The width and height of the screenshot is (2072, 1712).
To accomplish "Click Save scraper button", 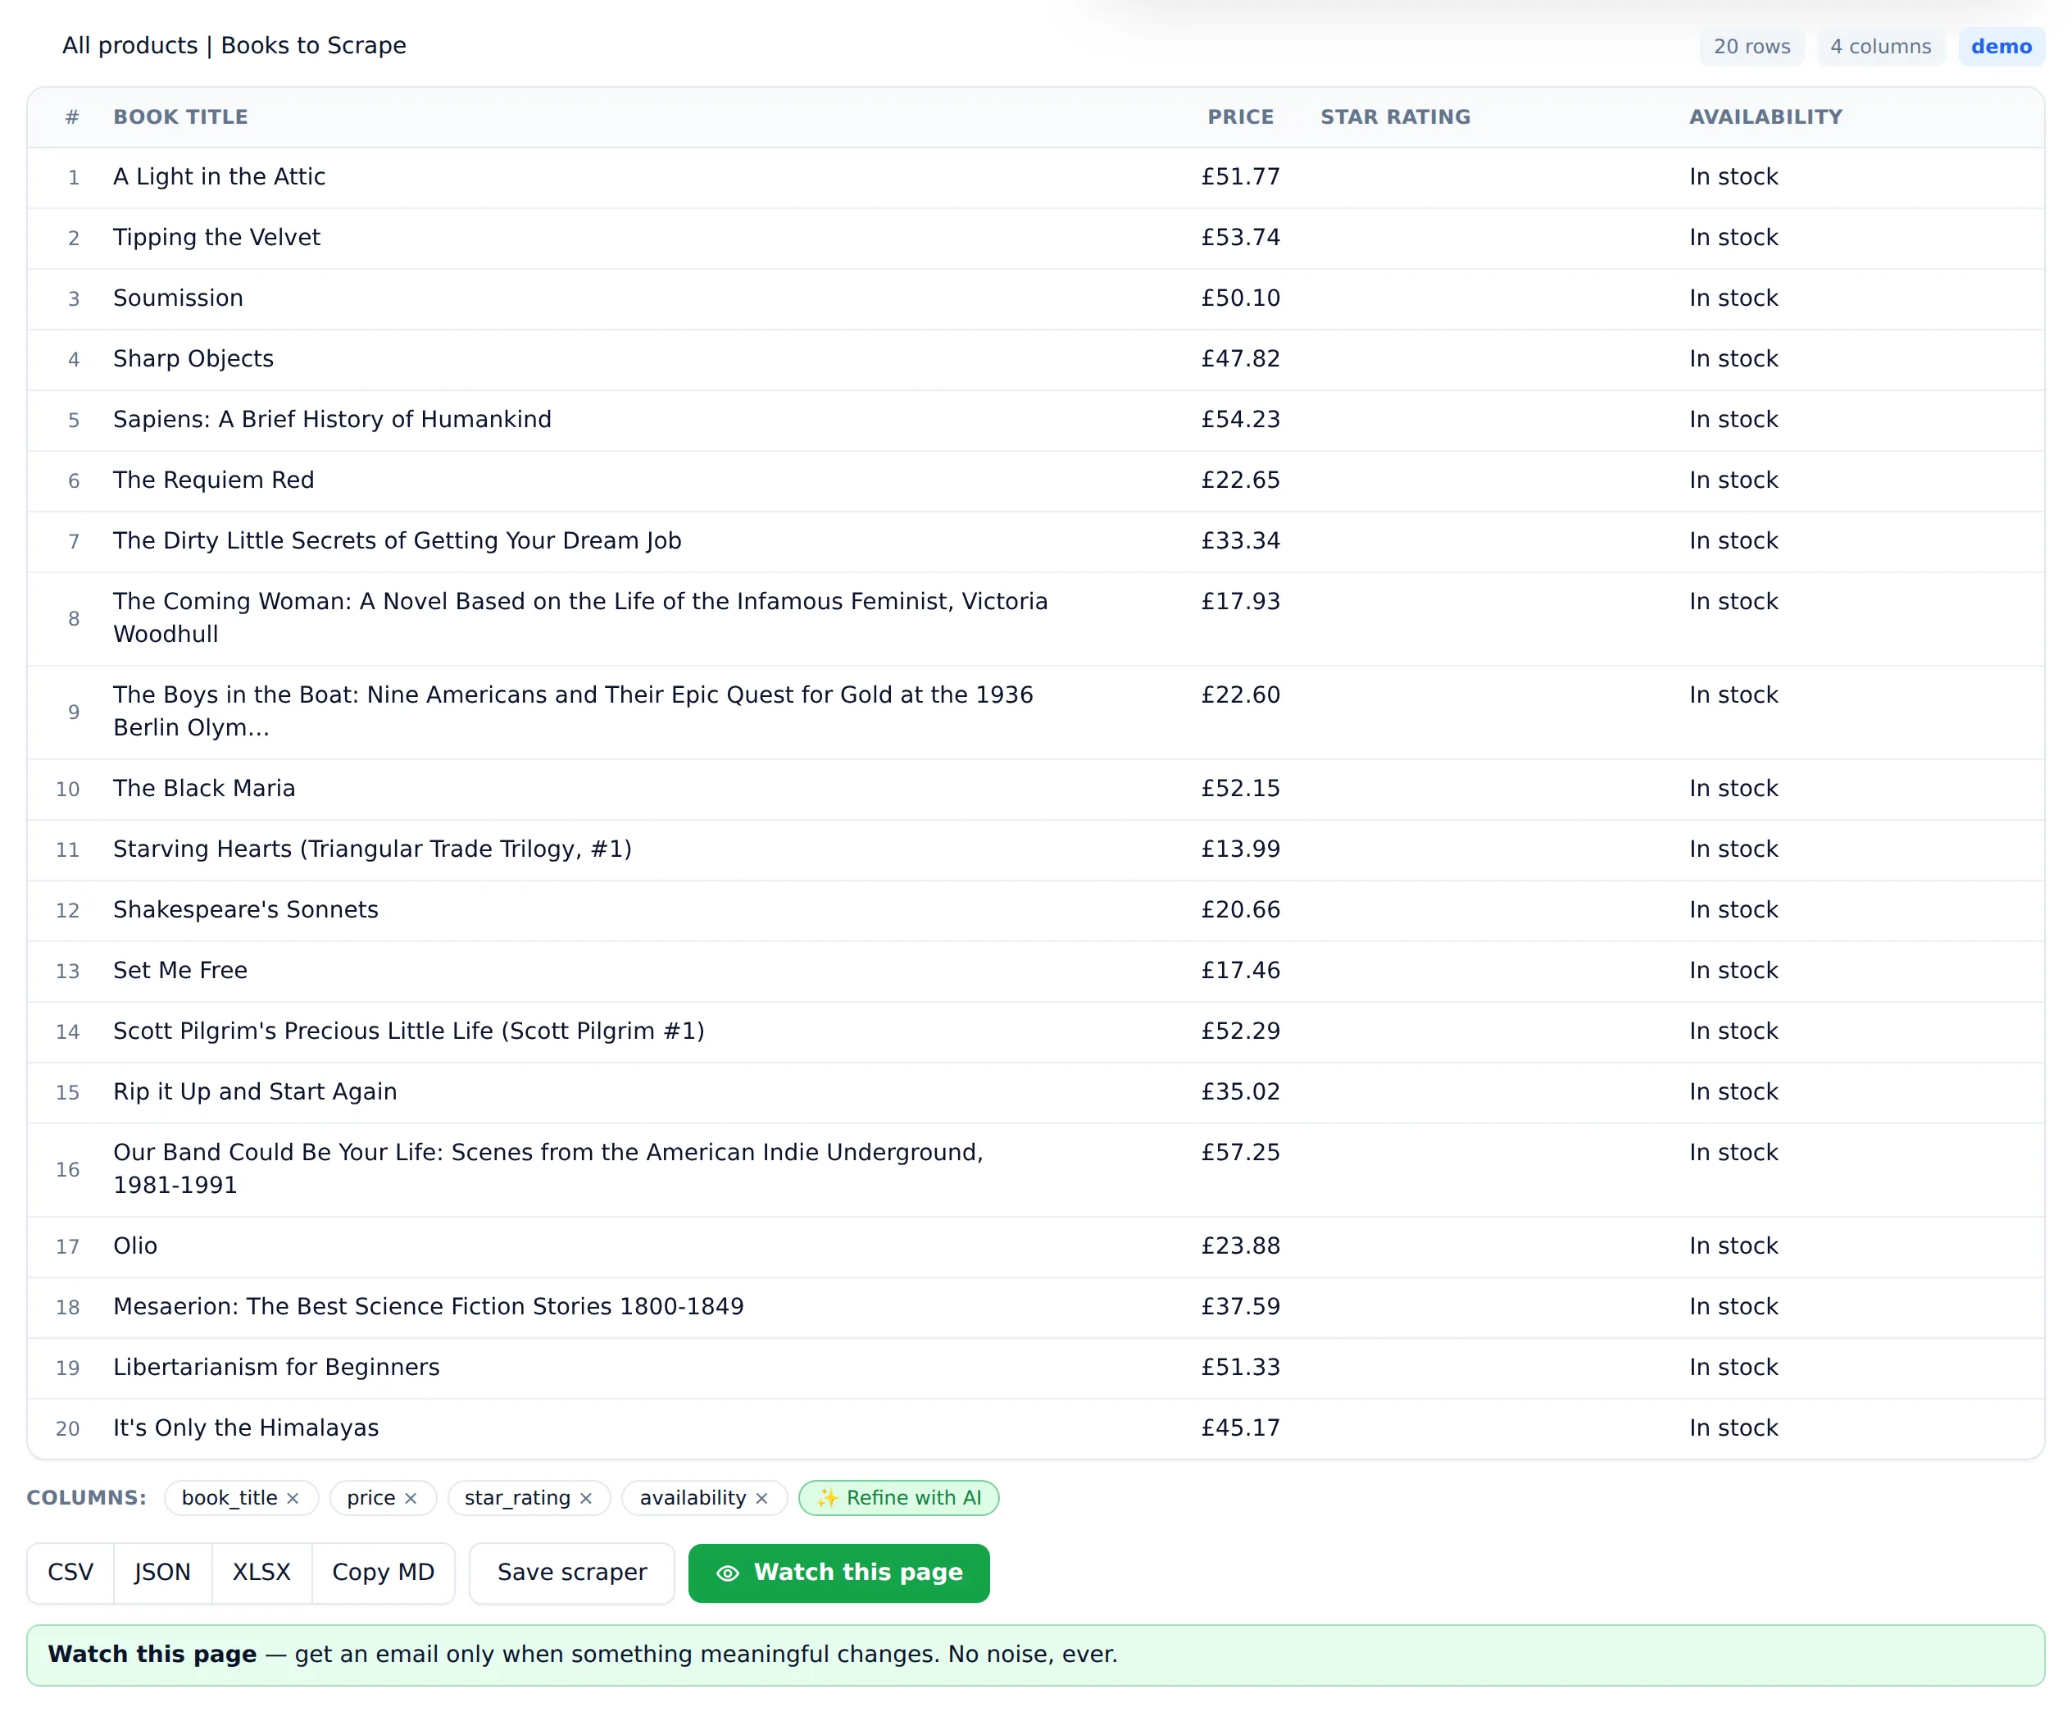I will (x=572, y=1573).
